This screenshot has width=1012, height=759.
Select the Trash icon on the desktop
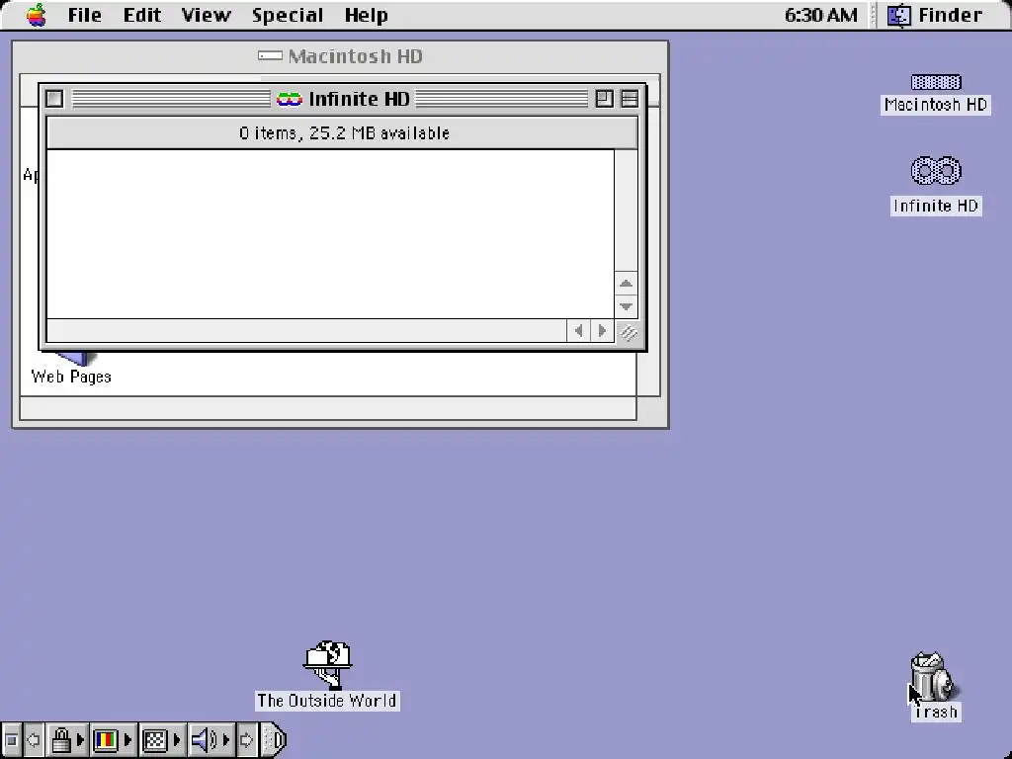pyautogui.click(x=935, y=686)
